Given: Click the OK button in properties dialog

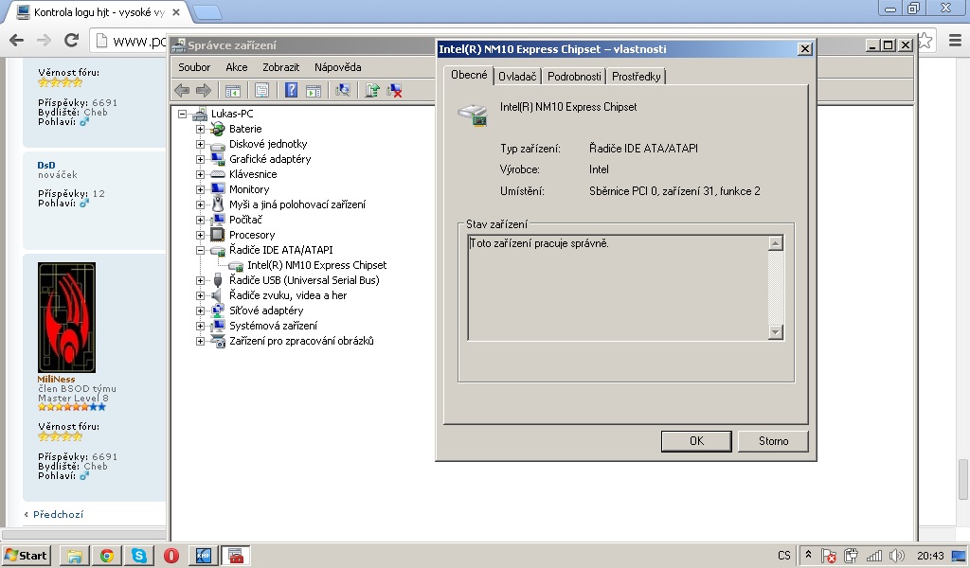Looking at the screenshot, I should 696,441.
